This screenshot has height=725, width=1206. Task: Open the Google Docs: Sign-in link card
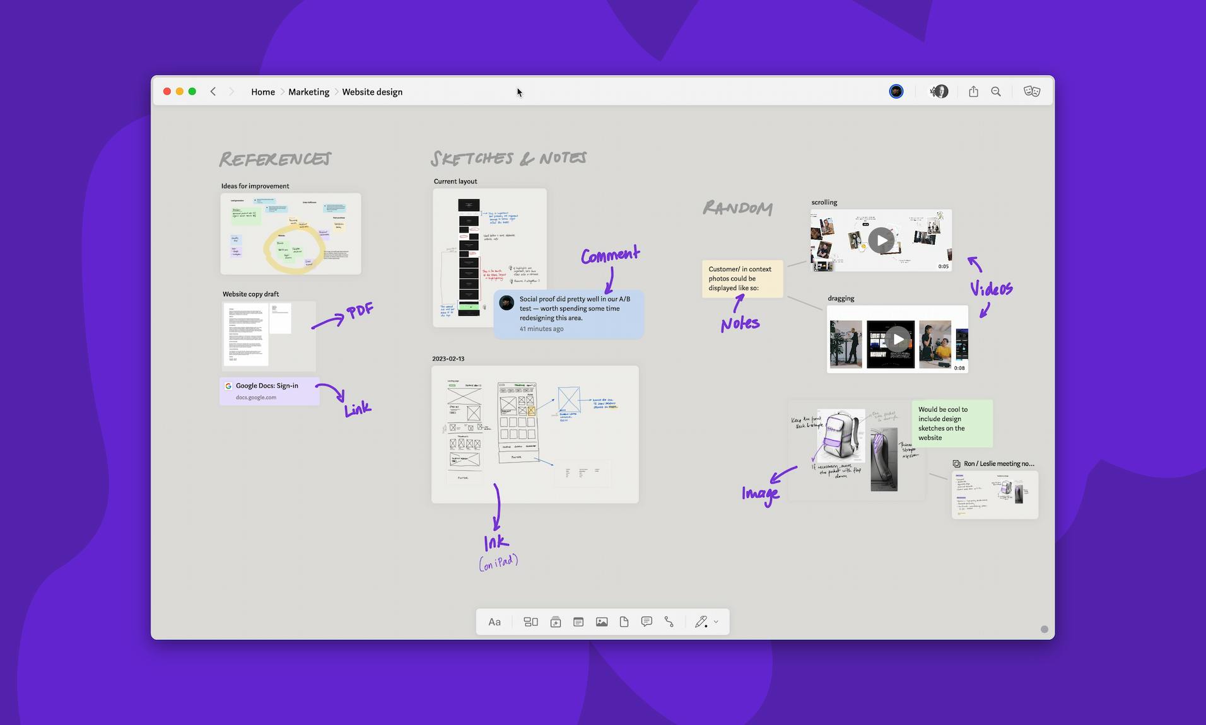270,391
